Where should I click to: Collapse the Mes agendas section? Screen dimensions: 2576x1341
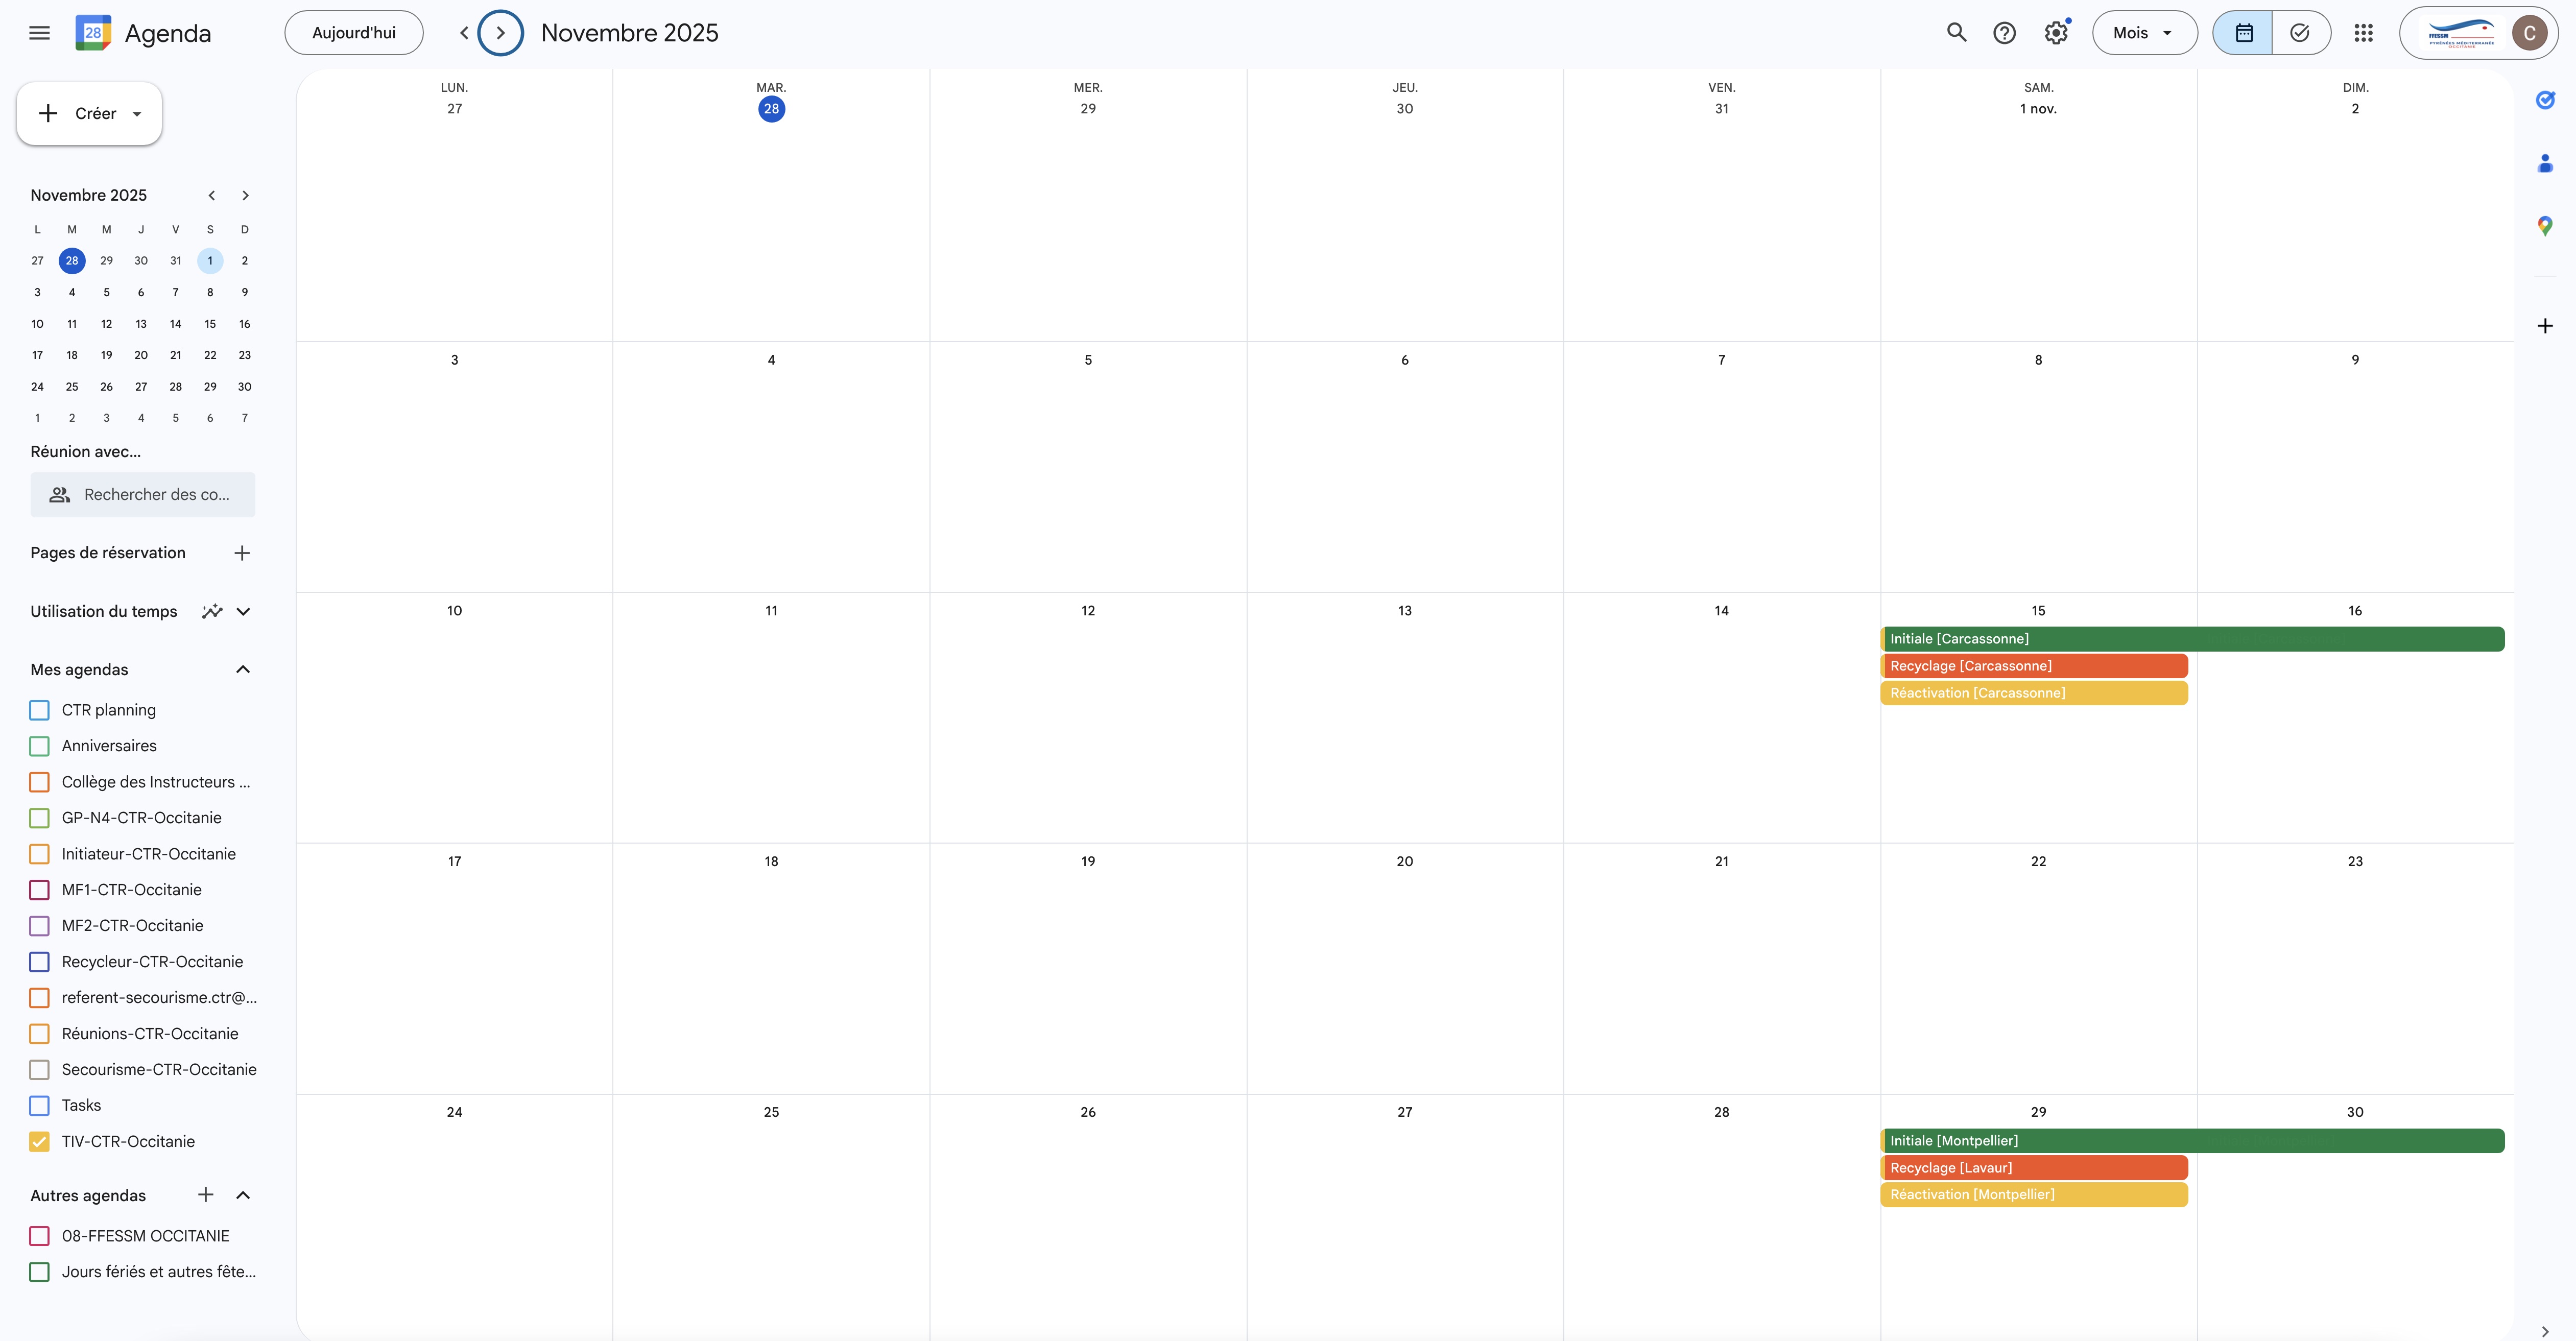tap(242, 669)
